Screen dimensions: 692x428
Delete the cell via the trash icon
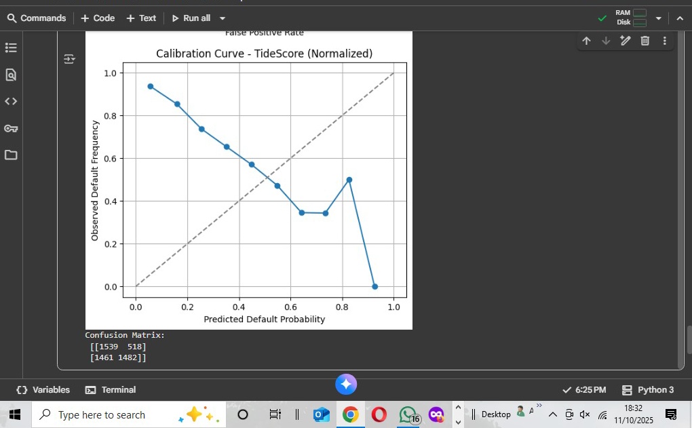click(645, 41)
